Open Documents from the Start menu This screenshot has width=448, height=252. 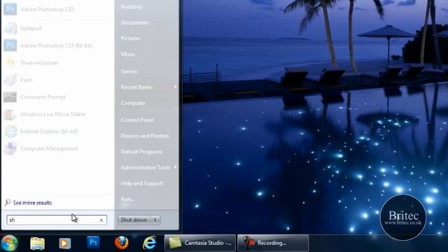click(x=134, y=22)
